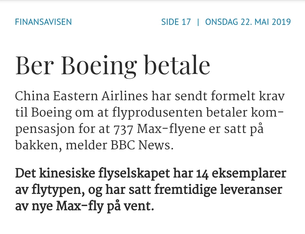Click the number 14 in bold text
The height and width of the screenshot is (234, 305).
[x=202, y=174]
